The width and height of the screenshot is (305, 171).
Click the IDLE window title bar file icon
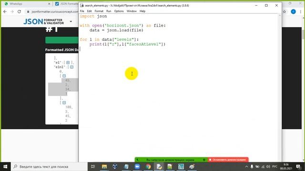click(x=82, y=5)
